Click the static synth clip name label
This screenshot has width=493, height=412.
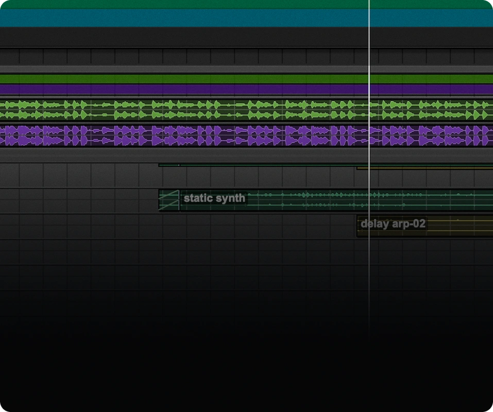[214, 198]
